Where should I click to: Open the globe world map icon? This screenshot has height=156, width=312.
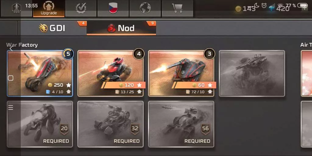(x=145, y=8)
